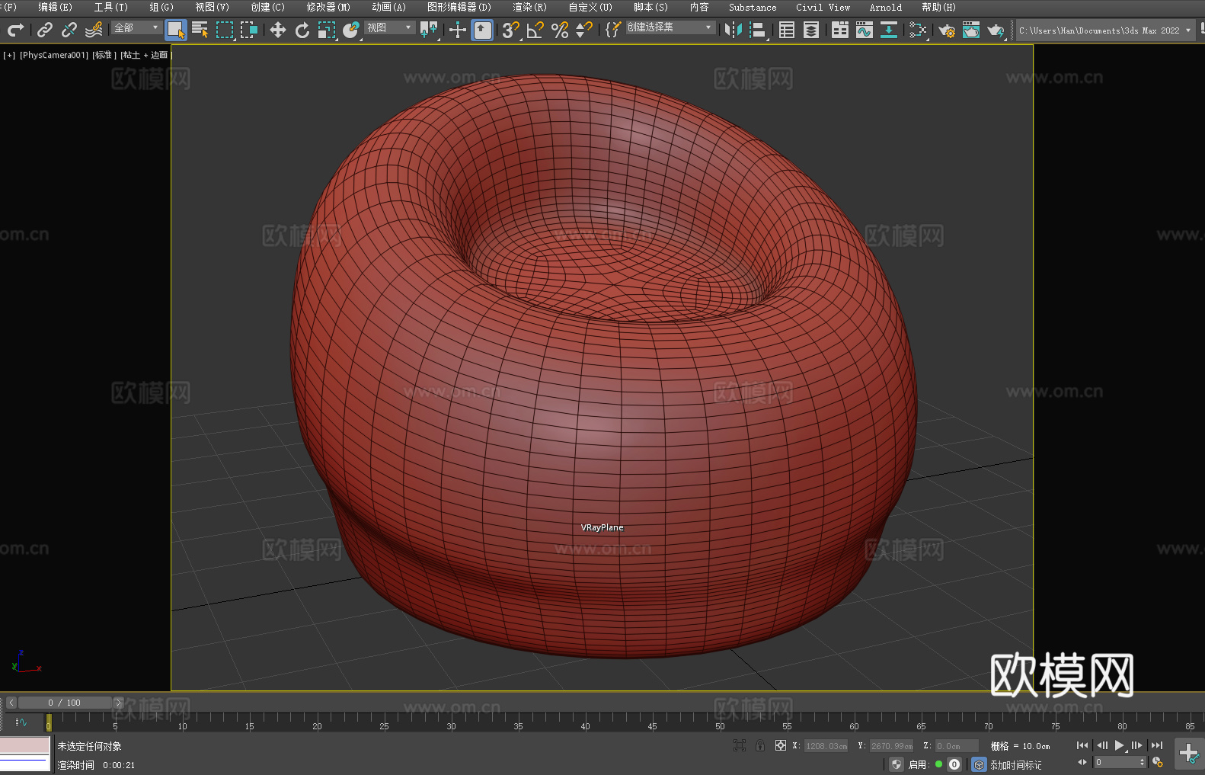Open the 渲染(R) menu
The image size is (1205, 775).
tap(529, 7)
